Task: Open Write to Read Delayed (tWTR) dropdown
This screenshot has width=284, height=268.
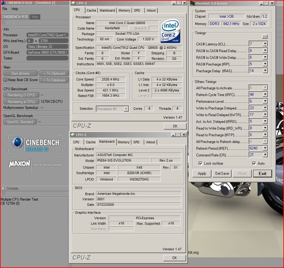Action: coord(265,115)
